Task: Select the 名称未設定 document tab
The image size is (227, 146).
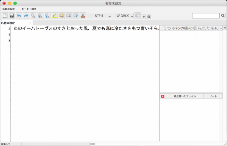Action: 9,23
